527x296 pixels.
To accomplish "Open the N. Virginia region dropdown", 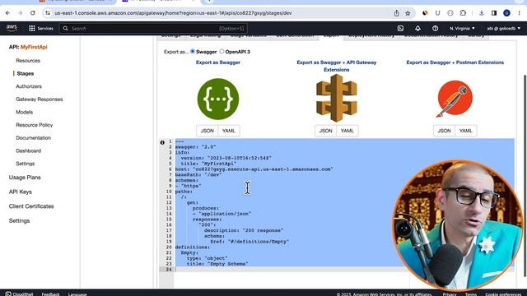I will 462,29.
